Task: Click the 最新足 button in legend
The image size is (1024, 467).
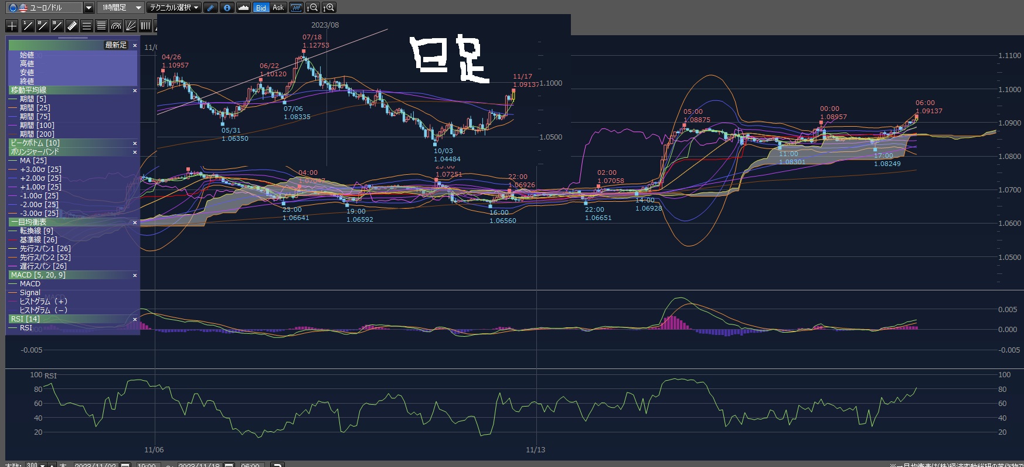Action: pyautogui.click(x=115, y=45)
